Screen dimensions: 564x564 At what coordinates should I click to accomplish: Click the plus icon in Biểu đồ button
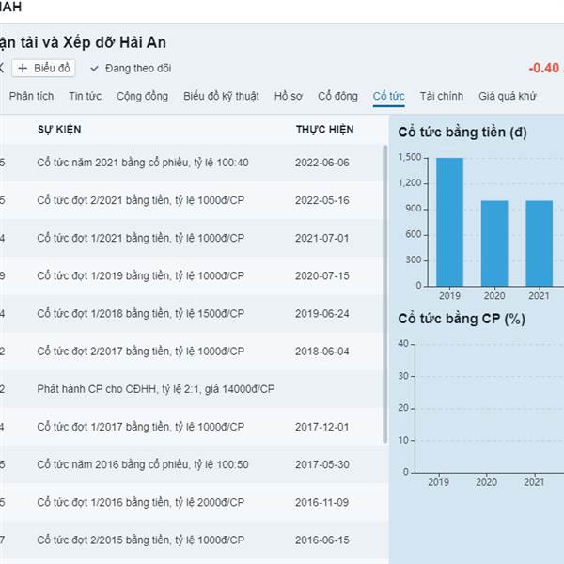(x=23, y=68)
